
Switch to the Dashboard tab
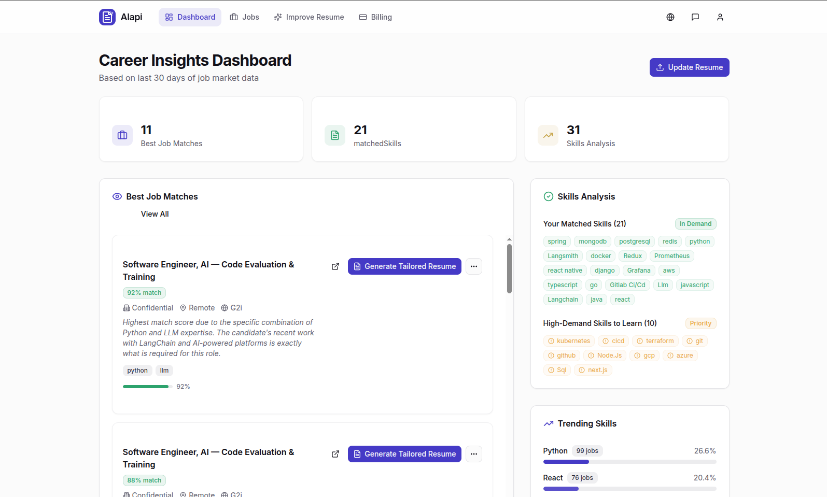pos(190,17)
